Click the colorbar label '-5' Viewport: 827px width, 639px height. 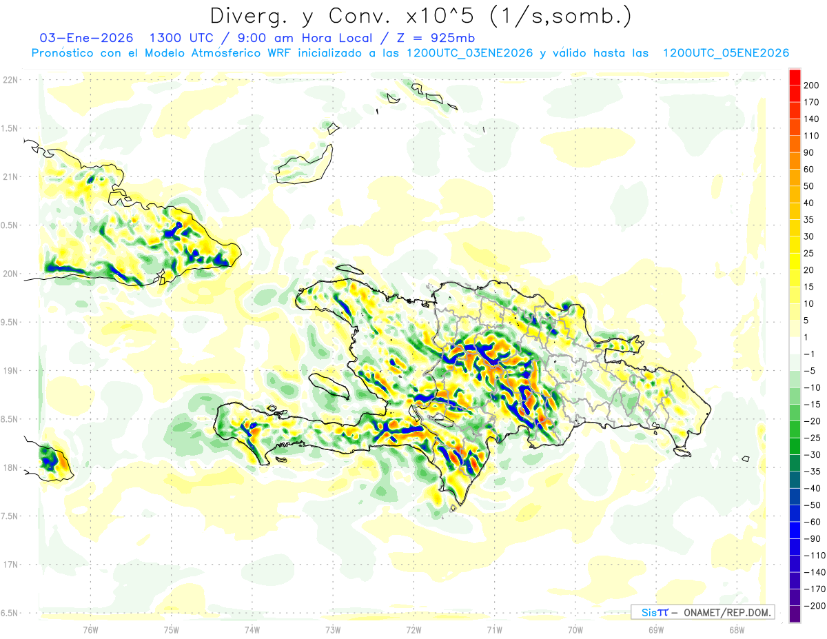809,370
